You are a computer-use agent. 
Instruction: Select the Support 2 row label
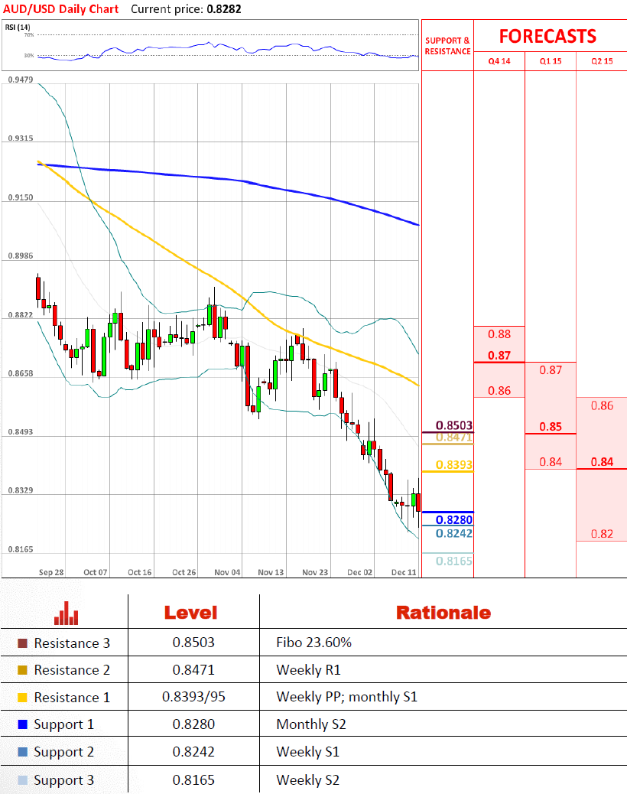63,752
